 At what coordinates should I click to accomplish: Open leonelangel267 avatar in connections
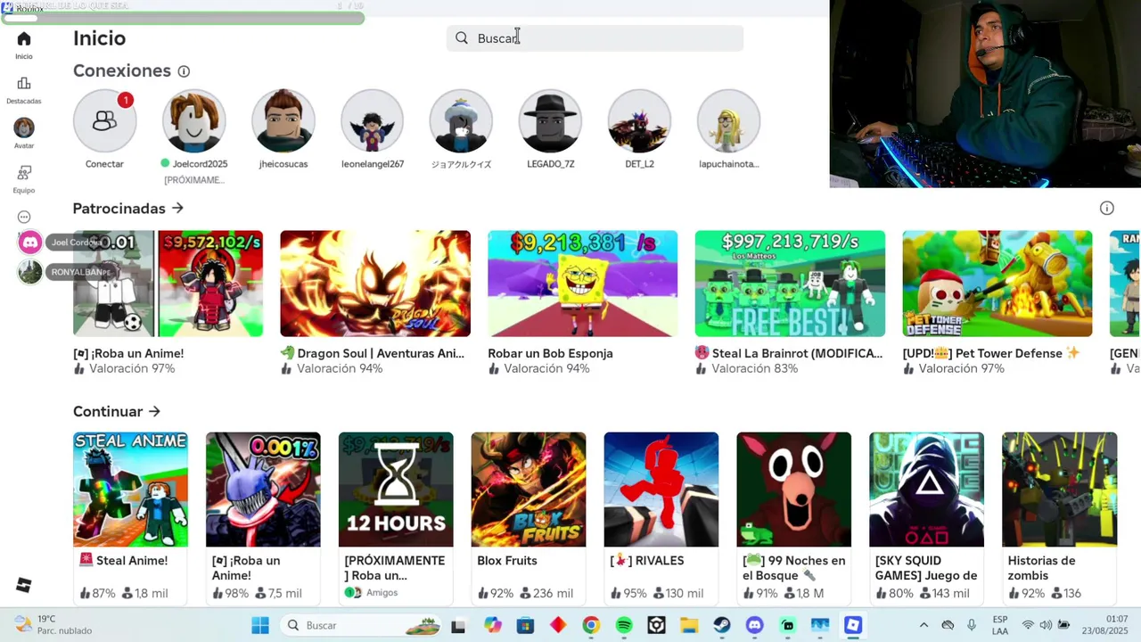(x=372, y=120)
